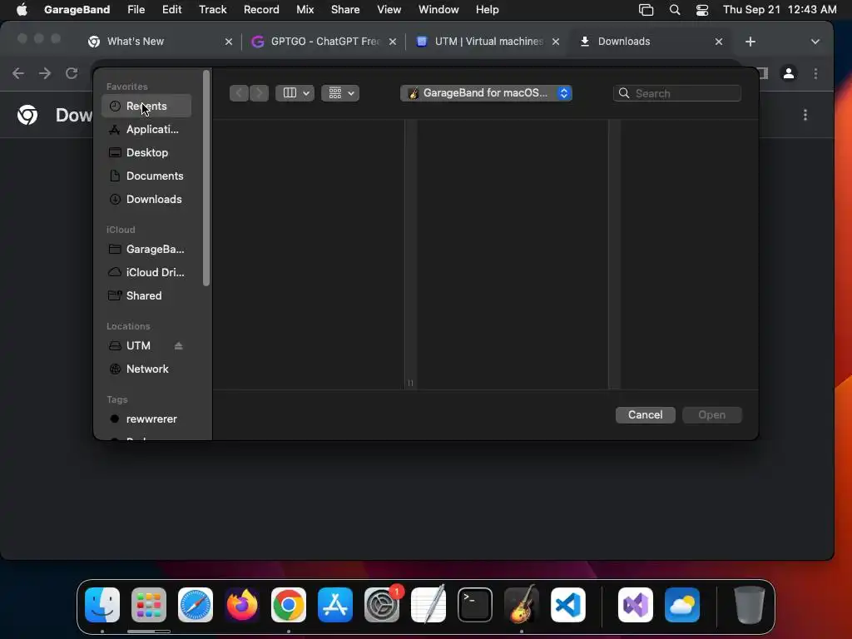Screen dimensions: 852x639
Task: Click the Cancel button
Action: pyautogui.click(x=645, y=415)
